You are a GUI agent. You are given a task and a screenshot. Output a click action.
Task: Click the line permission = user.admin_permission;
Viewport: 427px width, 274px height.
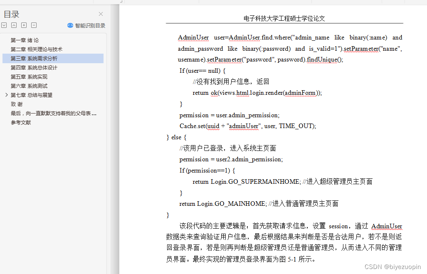(x=229, y=115)
